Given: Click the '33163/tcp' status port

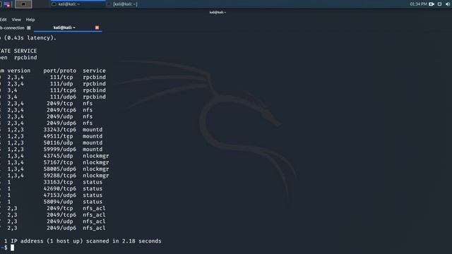Looking at the screenshot, I should tap(58, 182).
